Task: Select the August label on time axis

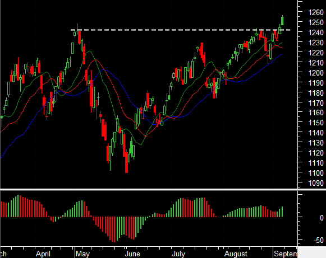Action: 236,254
